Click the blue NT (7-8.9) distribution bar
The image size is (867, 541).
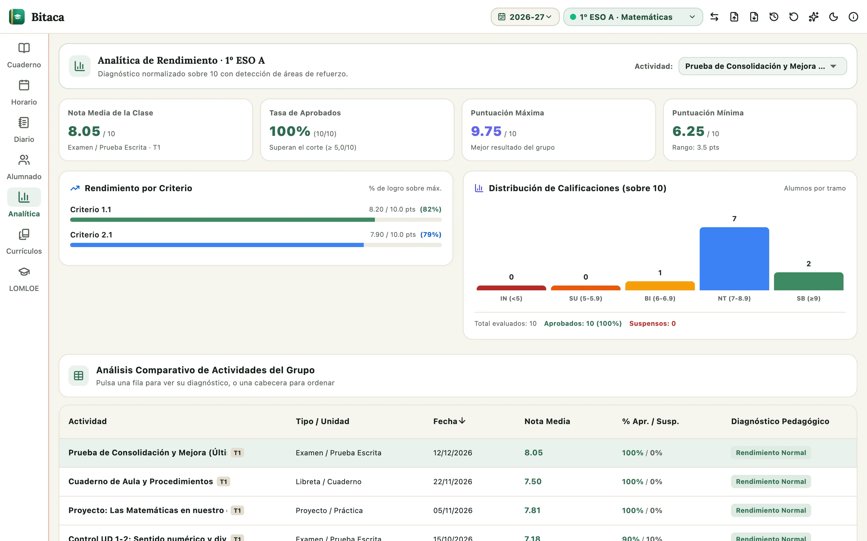(734, 259)
